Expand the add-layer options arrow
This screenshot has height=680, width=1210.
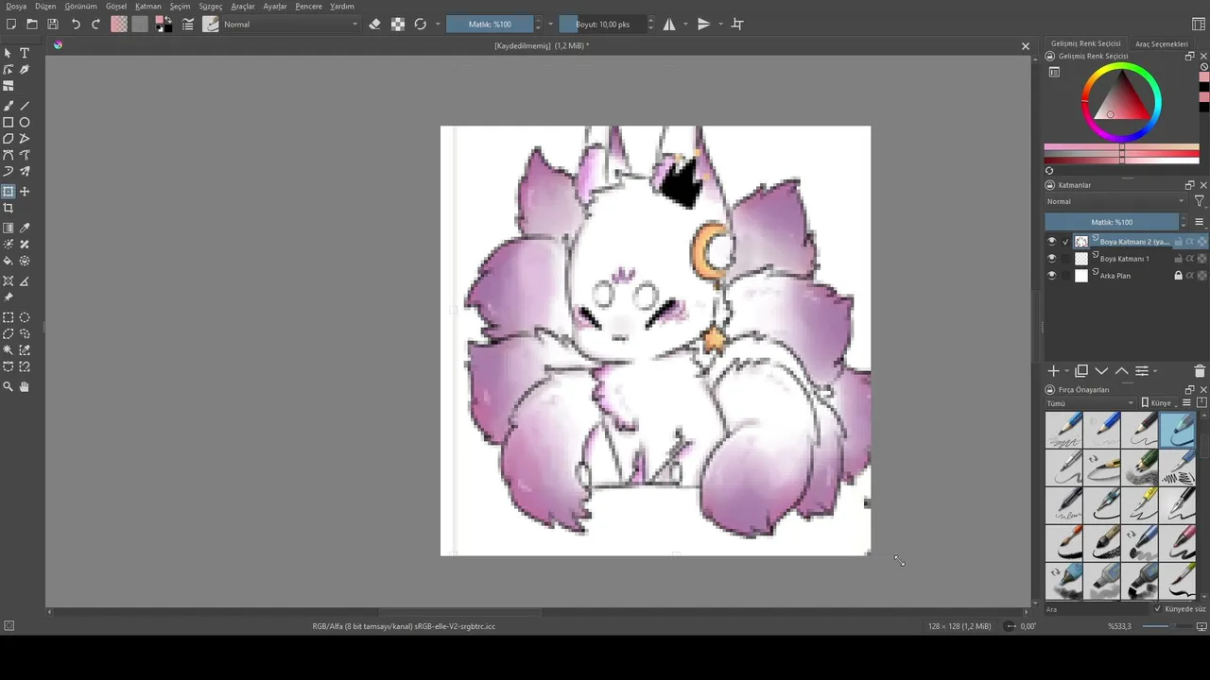[x=1067, y=372]
